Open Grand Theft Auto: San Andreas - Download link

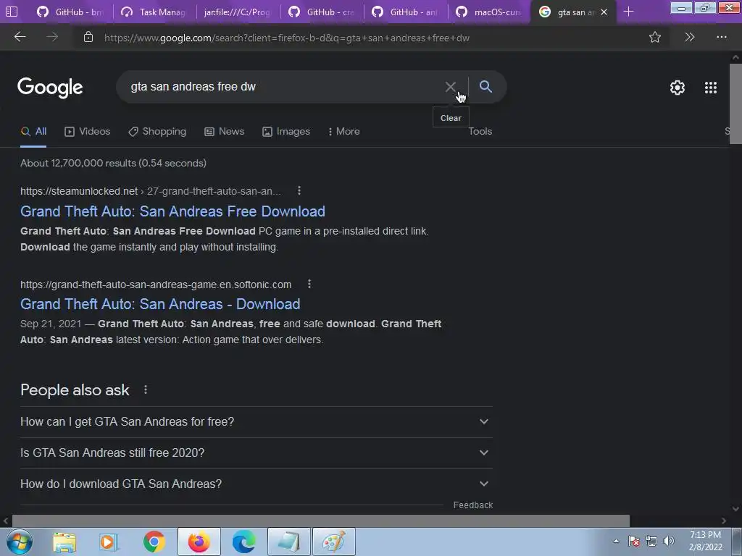pyautogui.click(x=160, y=304)
